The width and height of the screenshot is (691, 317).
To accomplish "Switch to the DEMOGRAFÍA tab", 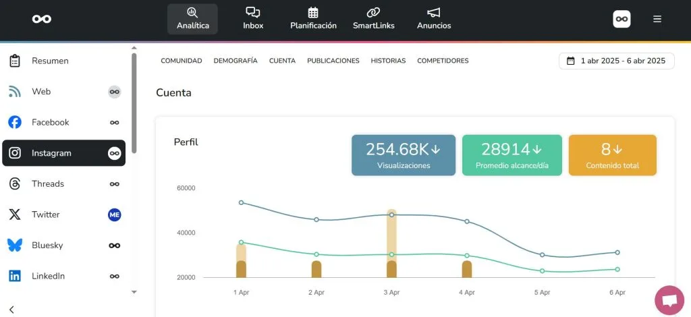I will point(236,61).
